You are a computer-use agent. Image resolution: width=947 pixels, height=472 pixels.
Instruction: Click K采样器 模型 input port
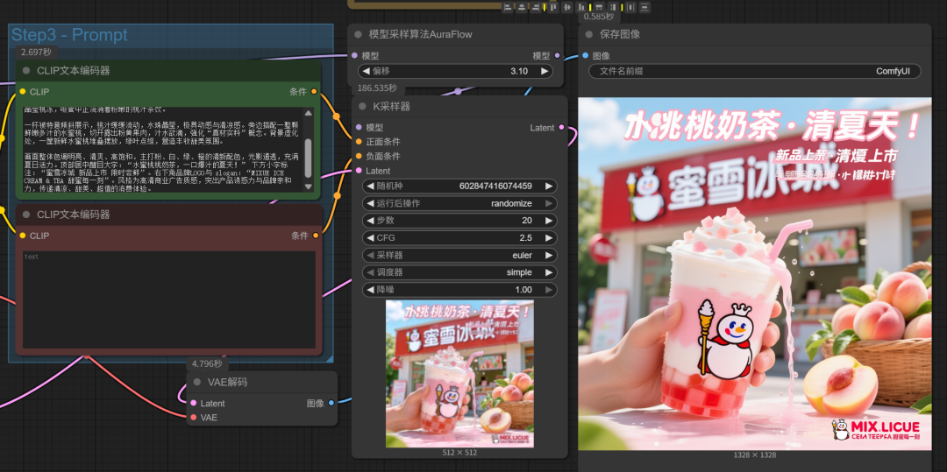[359, 128]
